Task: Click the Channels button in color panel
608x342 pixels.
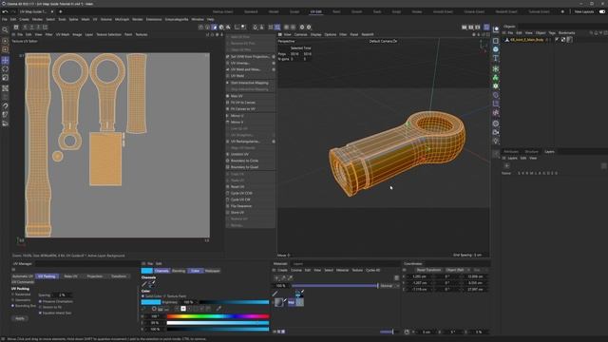Action: coord(161,271)
